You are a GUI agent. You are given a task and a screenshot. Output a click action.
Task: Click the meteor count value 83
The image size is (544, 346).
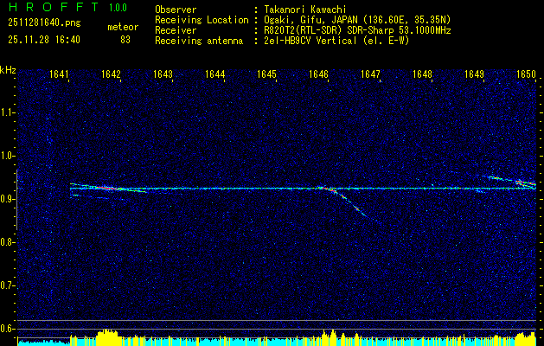click(125, 40)
